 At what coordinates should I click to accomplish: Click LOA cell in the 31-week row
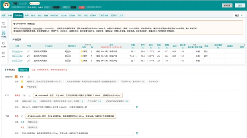click(x=174, y=51)
